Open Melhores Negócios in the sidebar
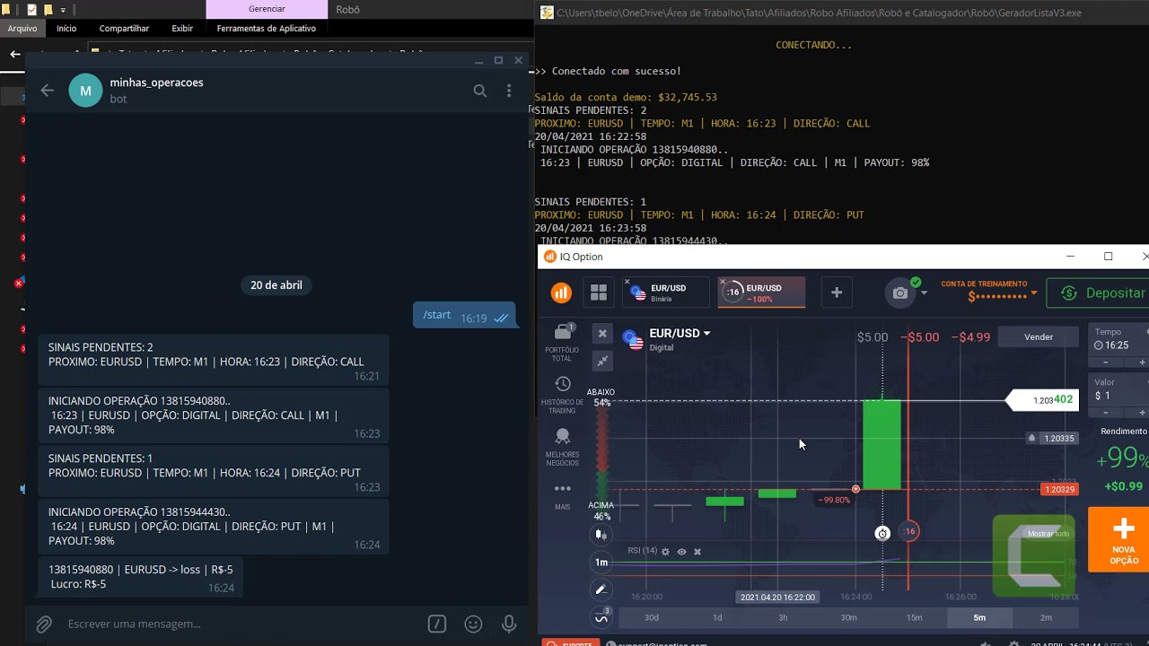The height and width of the screenshot is (646, 1149). click(563, 448)
